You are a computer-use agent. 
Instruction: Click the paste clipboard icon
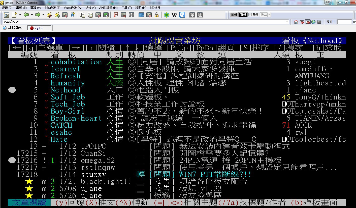[x=90, y=15]
